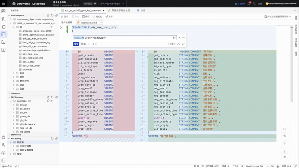Regenerate the Copilot suggestion
Viewport: 299px width, 168px height.
[x=94, y=44]
